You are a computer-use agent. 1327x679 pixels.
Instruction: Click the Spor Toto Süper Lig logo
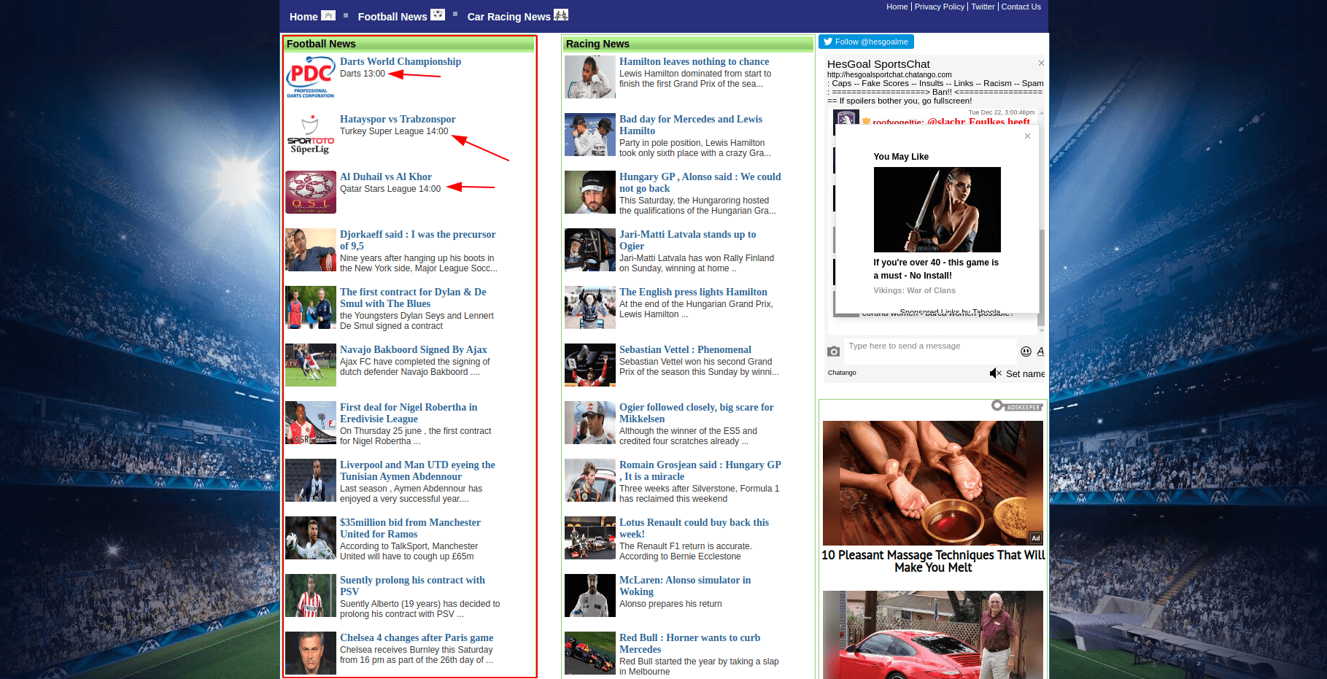point(311,135)
